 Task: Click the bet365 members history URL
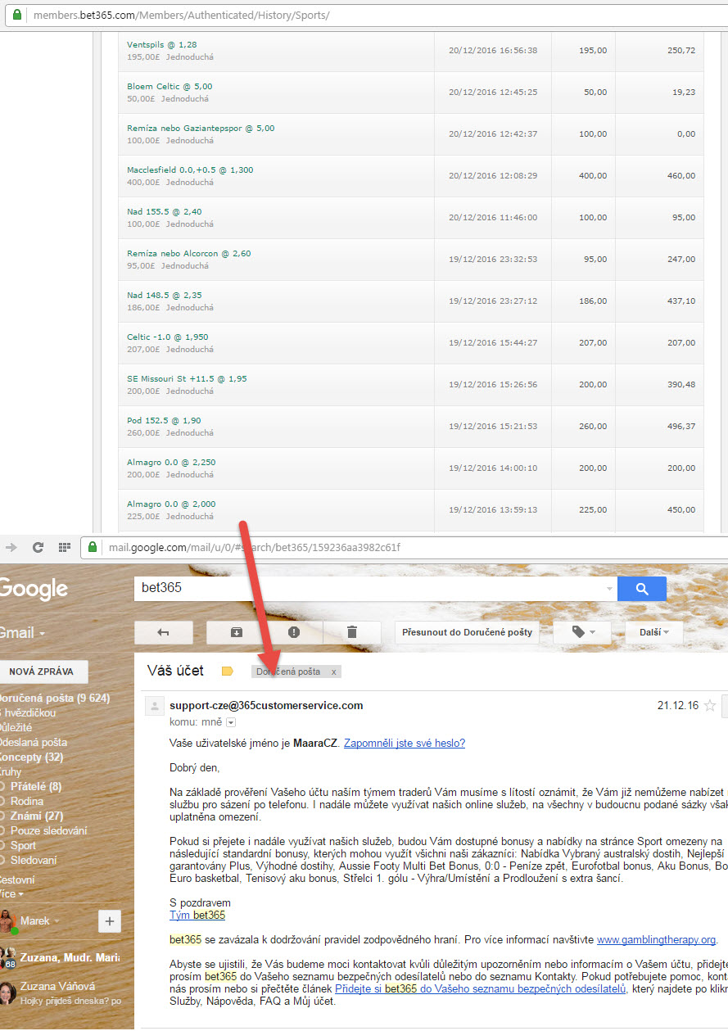(181, 16)
